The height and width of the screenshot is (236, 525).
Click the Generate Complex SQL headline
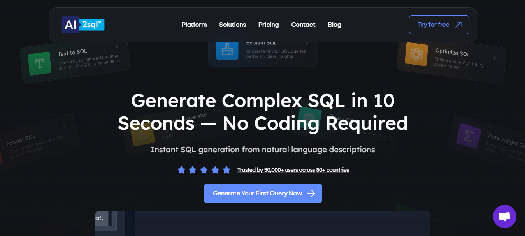point(263,112)
